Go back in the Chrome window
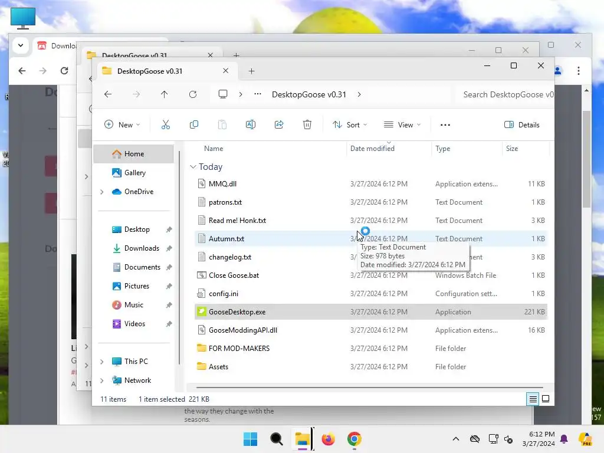 (x=22, y=71)
